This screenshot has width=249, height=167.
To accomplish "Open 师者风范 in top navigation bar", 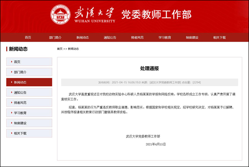I will [x=137, y=37].
